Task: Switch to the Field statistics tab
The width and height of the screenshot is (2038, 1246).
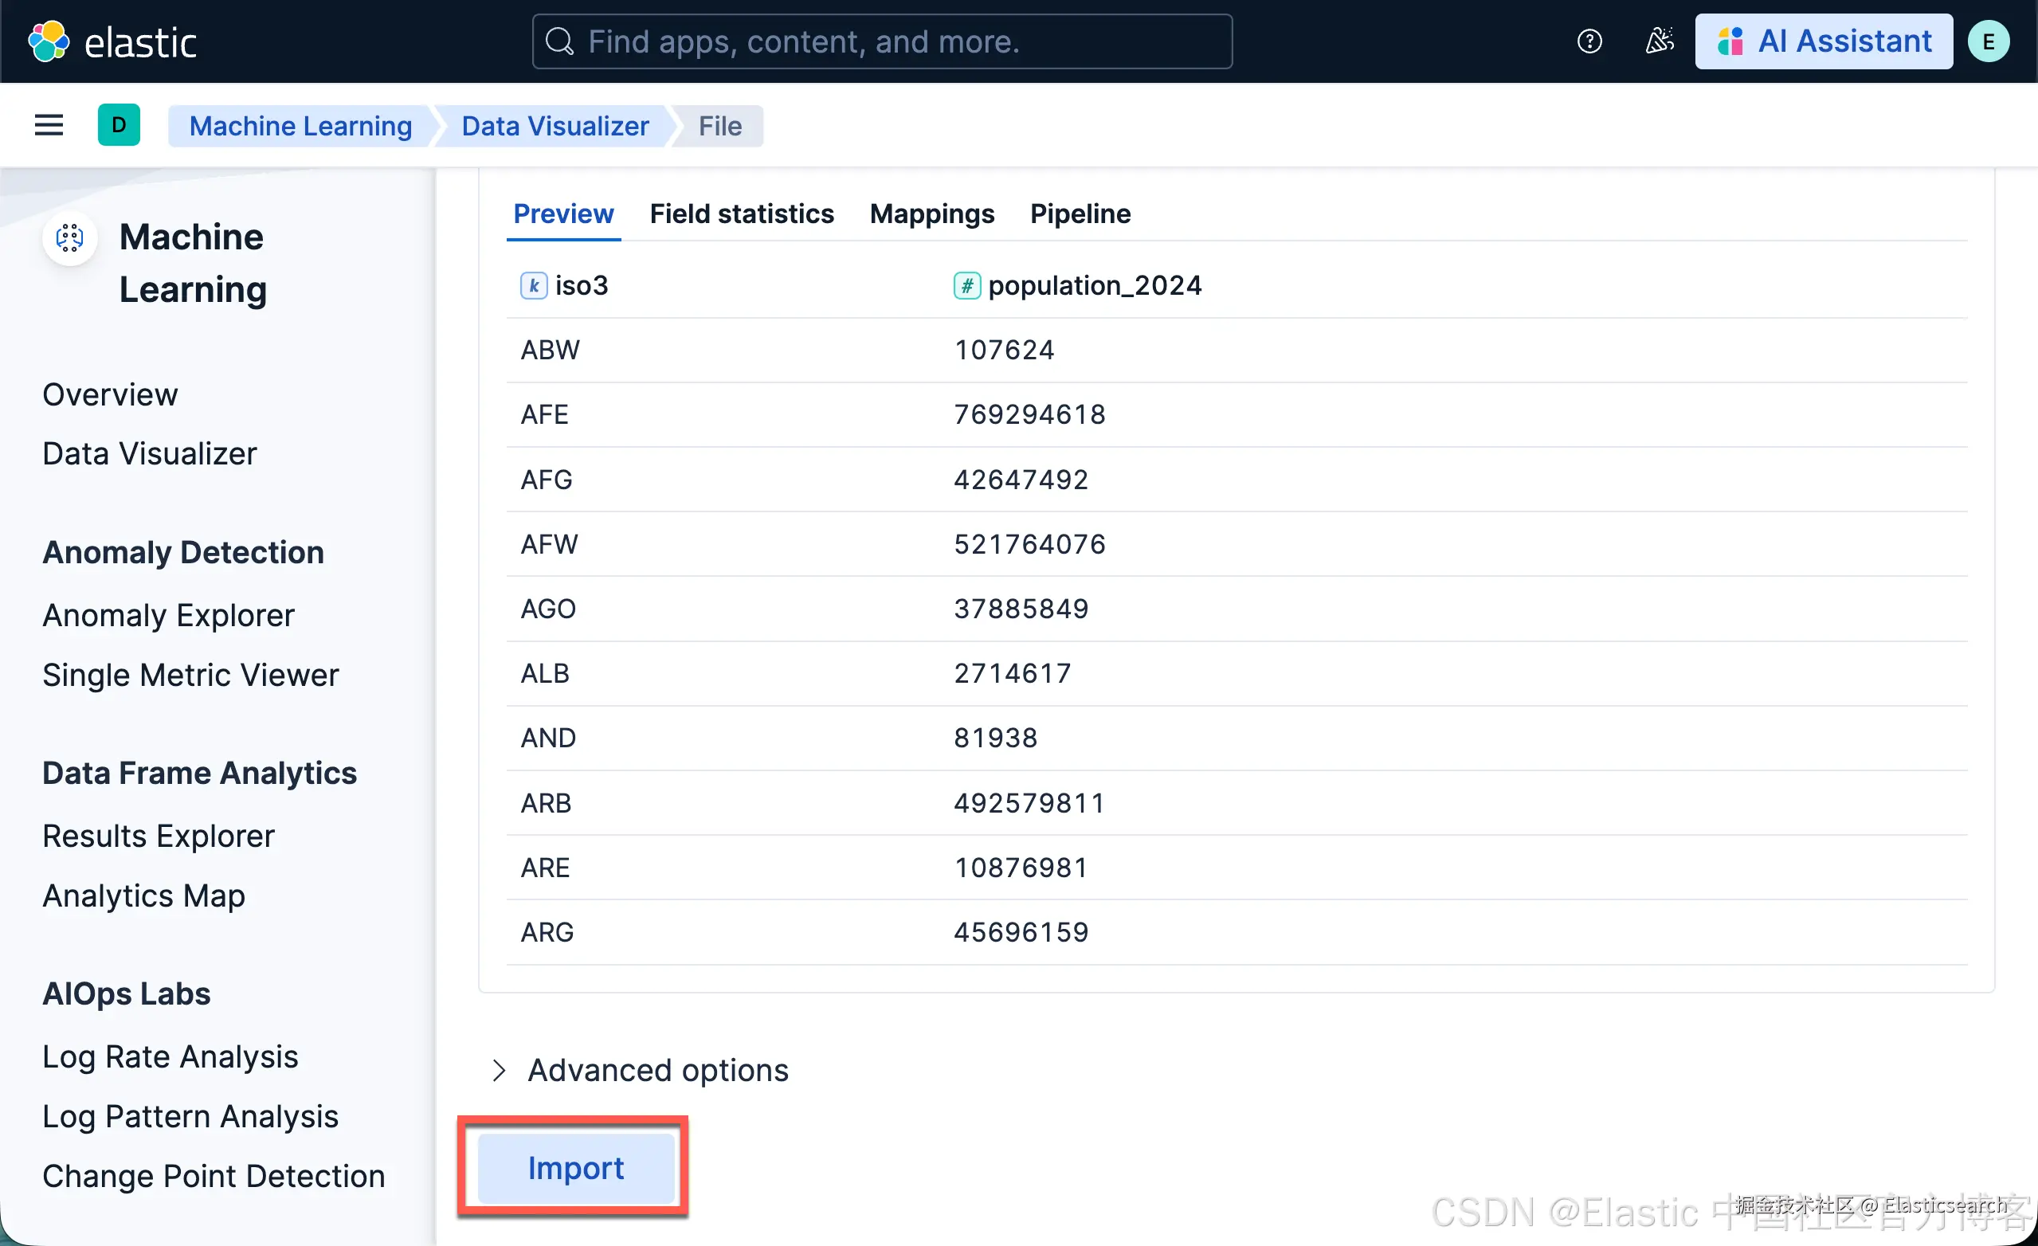Action: coord(741,214)
